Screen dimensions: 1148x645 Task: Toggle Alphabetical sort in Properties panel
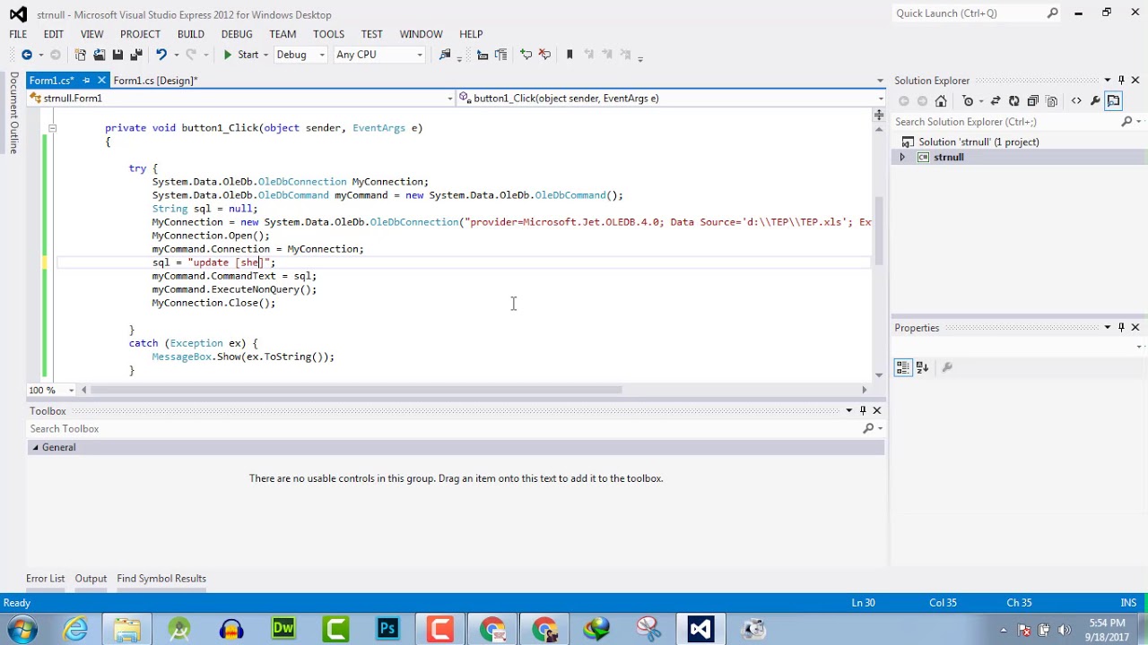(922, 367)
